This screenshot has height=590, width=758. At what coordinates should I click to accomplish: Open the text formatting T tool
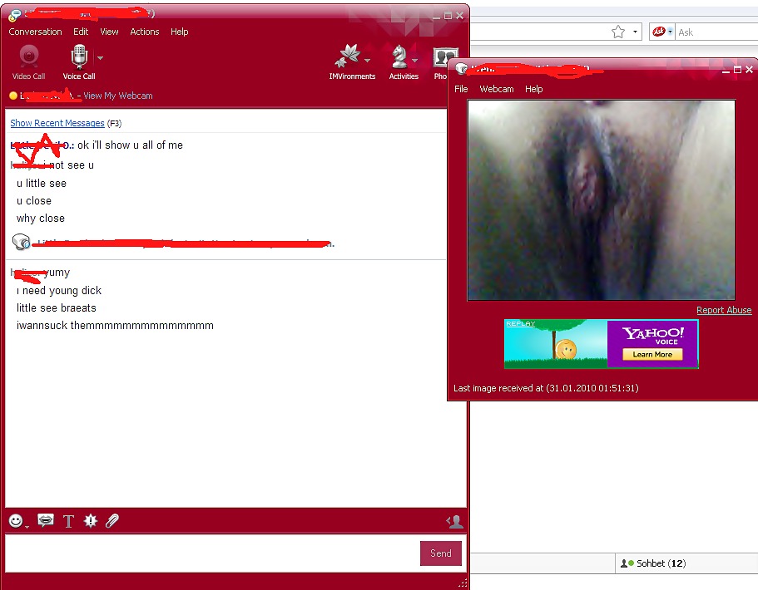pyautogui.click(x=69, y=521)
